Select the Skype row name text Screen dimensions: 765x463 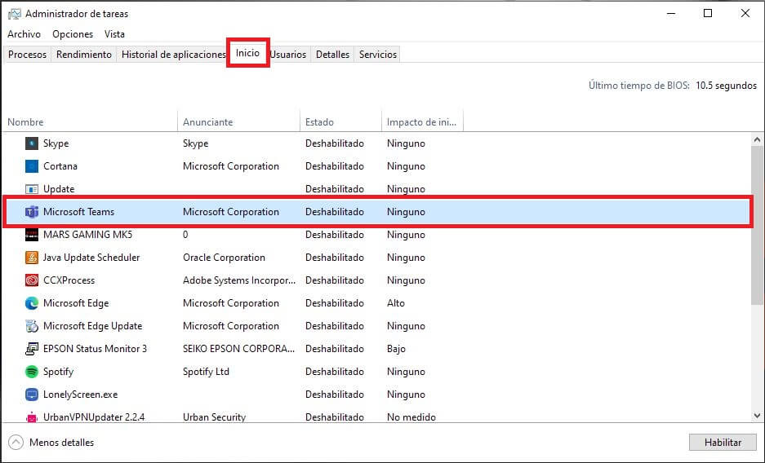pos(56,143)
